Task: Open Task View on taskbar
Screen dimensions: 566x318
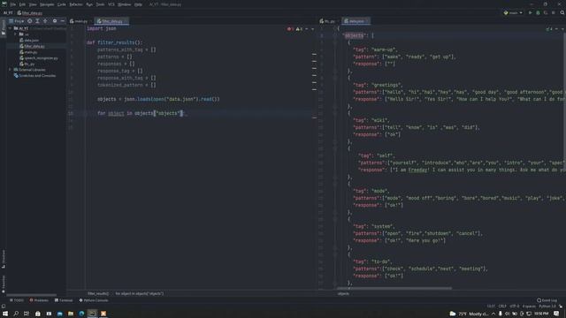Action: 27,314
